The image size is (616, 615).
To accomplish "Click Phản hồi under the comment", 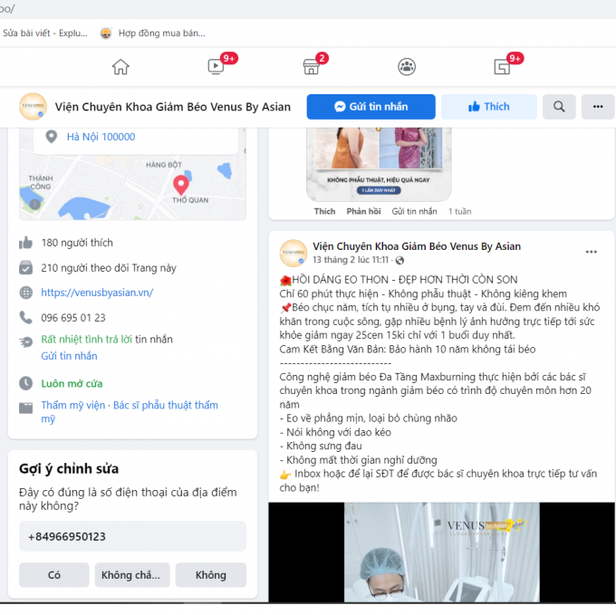I will (x=363, y=211).
